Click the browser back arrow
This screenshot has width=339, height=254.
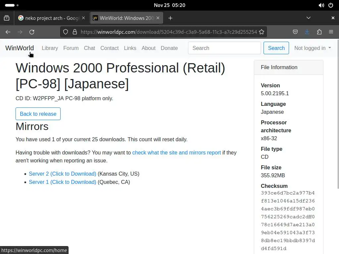(x=8, y=32)
